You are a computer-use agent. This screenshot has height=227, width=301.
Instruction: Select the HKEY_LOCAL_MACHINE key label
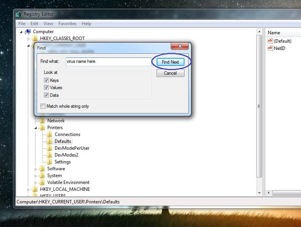[65, 189]
